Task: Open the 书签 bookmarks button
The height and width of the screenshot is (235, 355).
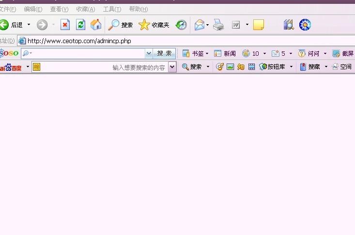Action: tap(195, 53)
